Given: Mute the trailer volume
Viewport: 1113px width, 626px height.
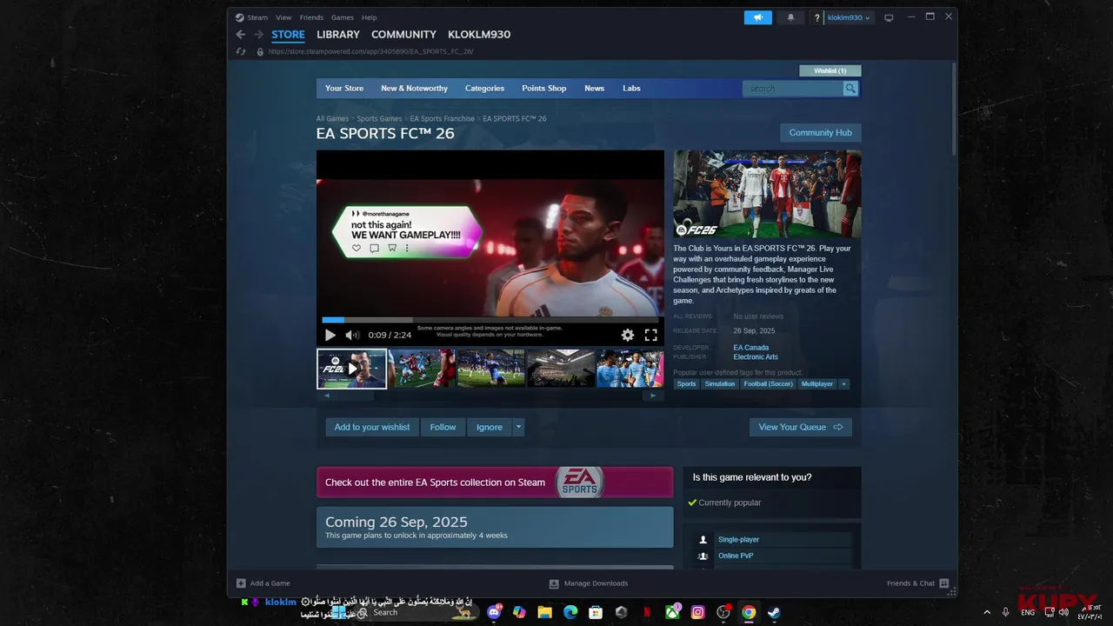Looking at the screenshot, I should [352, 335].
